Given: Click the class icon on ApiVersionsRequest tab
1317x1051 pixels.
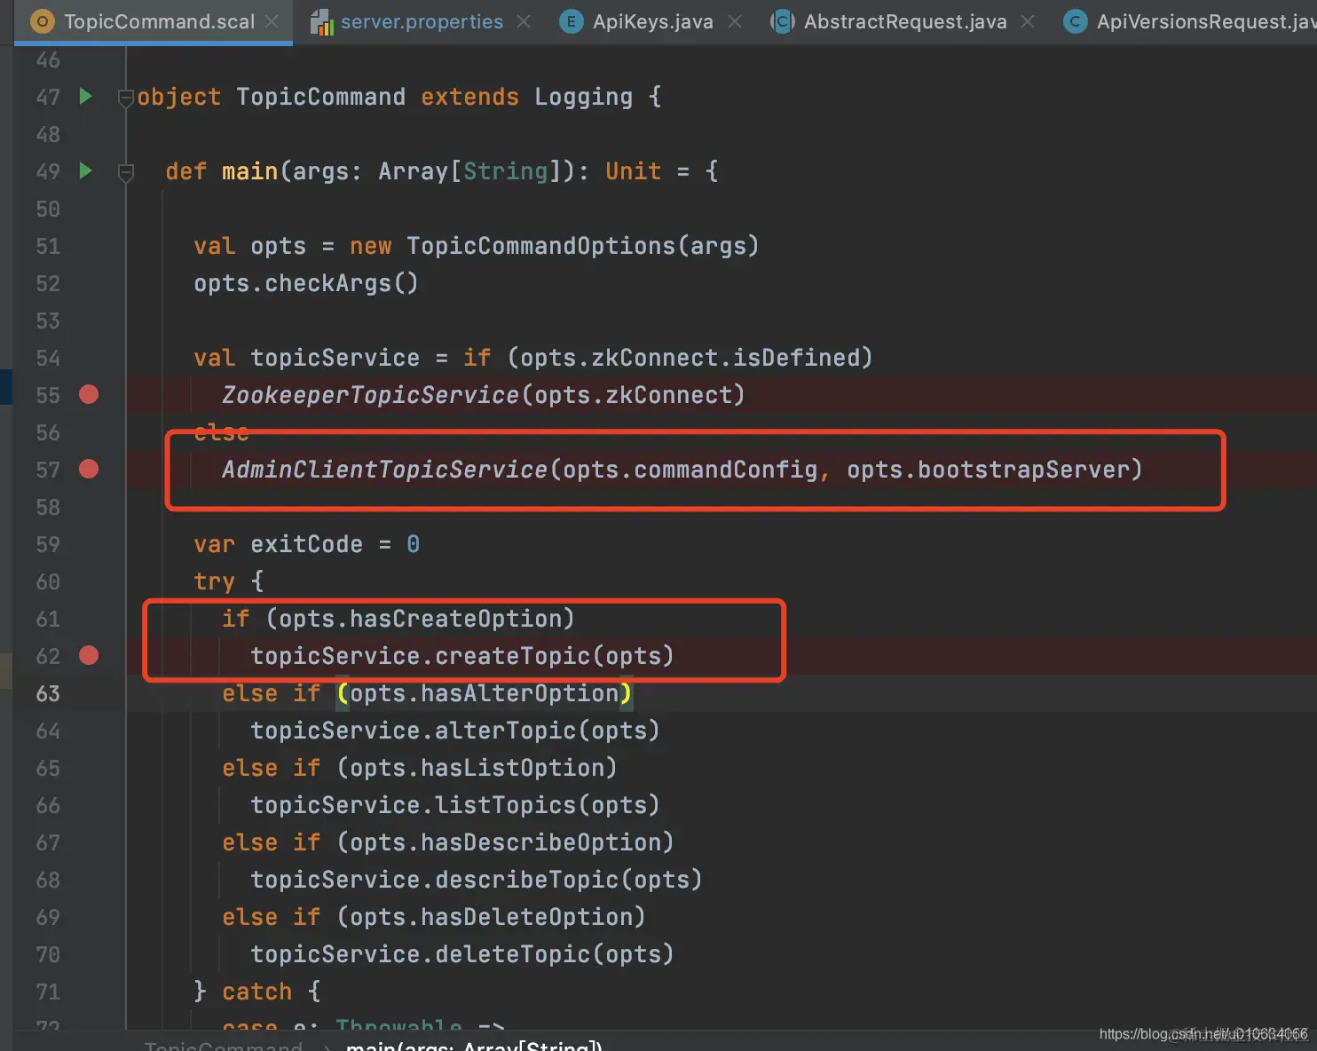Looking at the screenshot, I should pos(1075,21).
